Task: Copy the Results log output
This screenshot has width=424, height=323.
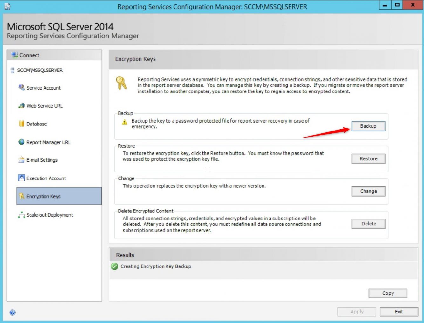Action: 387,293
